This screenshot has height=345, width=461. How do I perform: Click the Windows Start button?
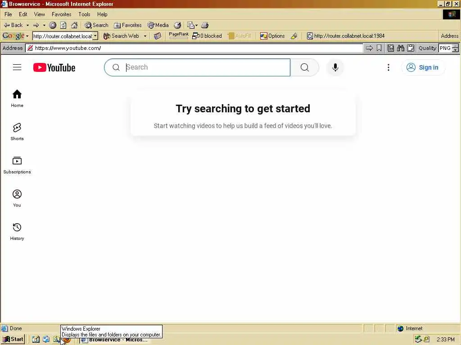[x=13, y=340]
